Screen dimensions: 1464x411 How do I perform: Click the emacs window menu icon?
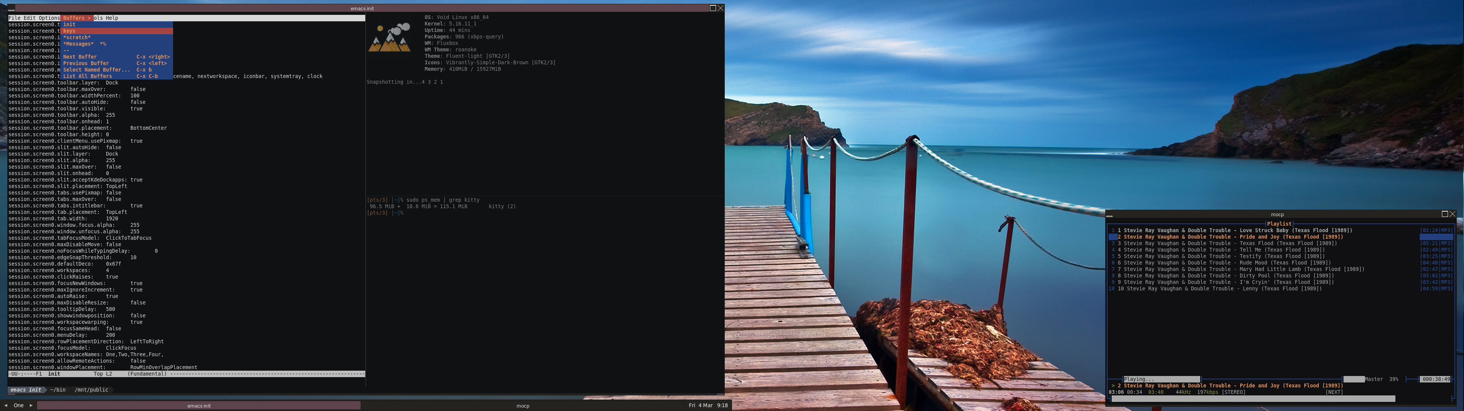[x=11, y=8]
